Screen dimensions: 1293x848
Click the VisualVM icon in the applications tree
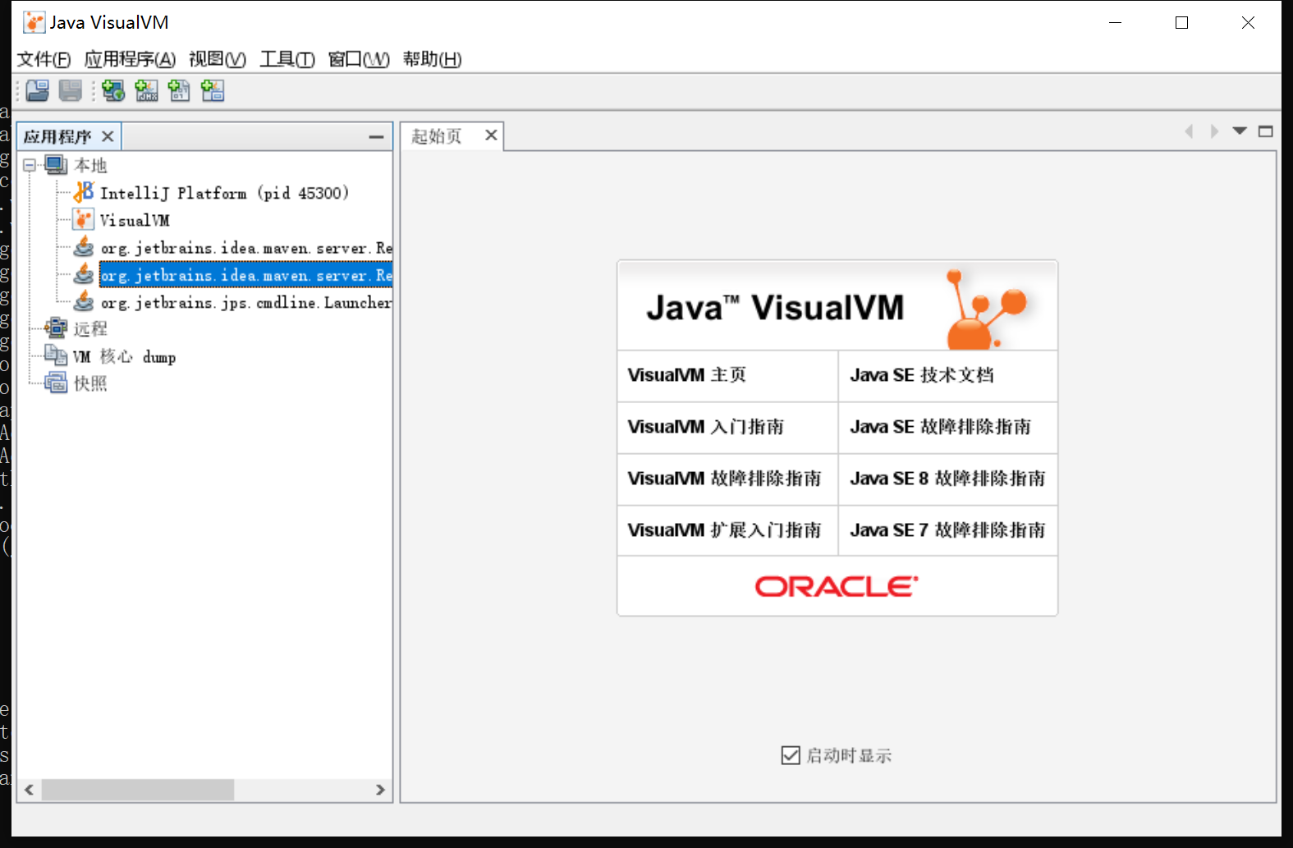coord(84,219)
